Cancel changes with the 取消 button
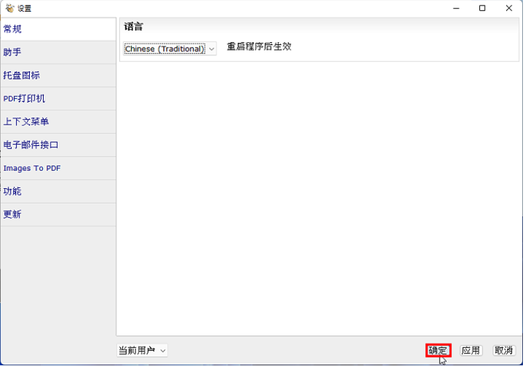Image resolution: width=525 pixels, height=366 pixels. (x=504, y=351)
